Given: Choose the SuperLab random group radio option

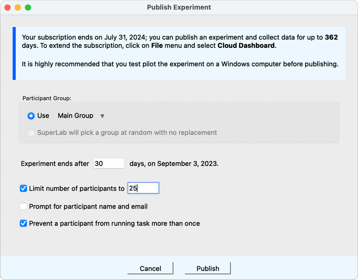Looking at the screenshot, I should [31, 133].
